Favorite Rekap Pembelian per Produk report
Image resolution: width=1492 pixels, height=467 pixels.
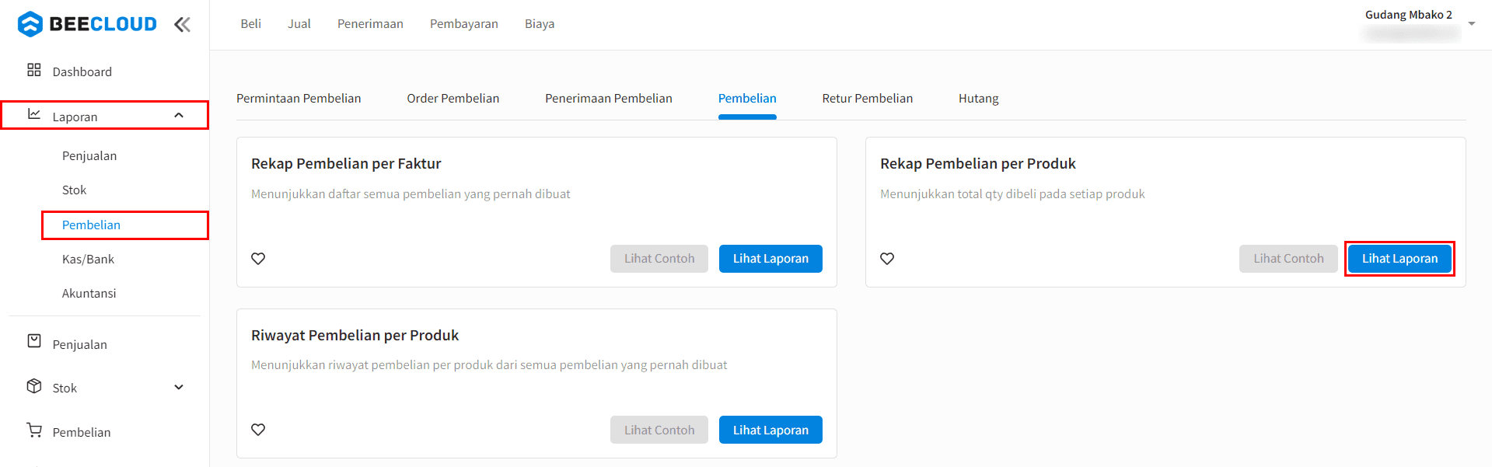pyautogui.click(x=887, y=259)
